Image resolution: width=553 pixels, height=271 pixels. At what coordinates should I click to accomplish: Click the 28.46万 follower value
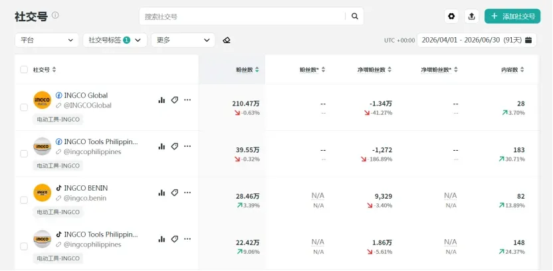tap(247, 197)
